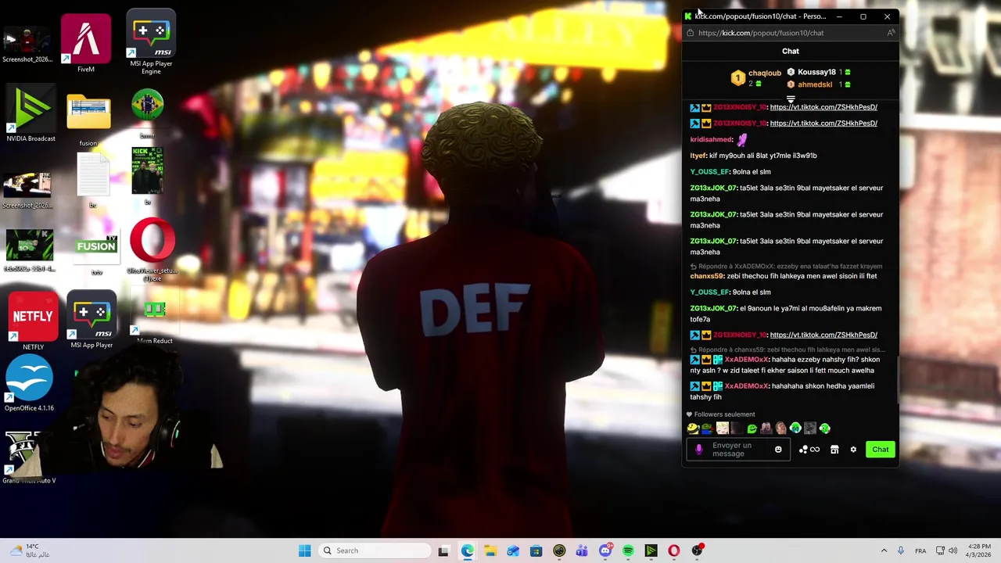Open Microsoft Store from the taskbar

coord(536,550)
